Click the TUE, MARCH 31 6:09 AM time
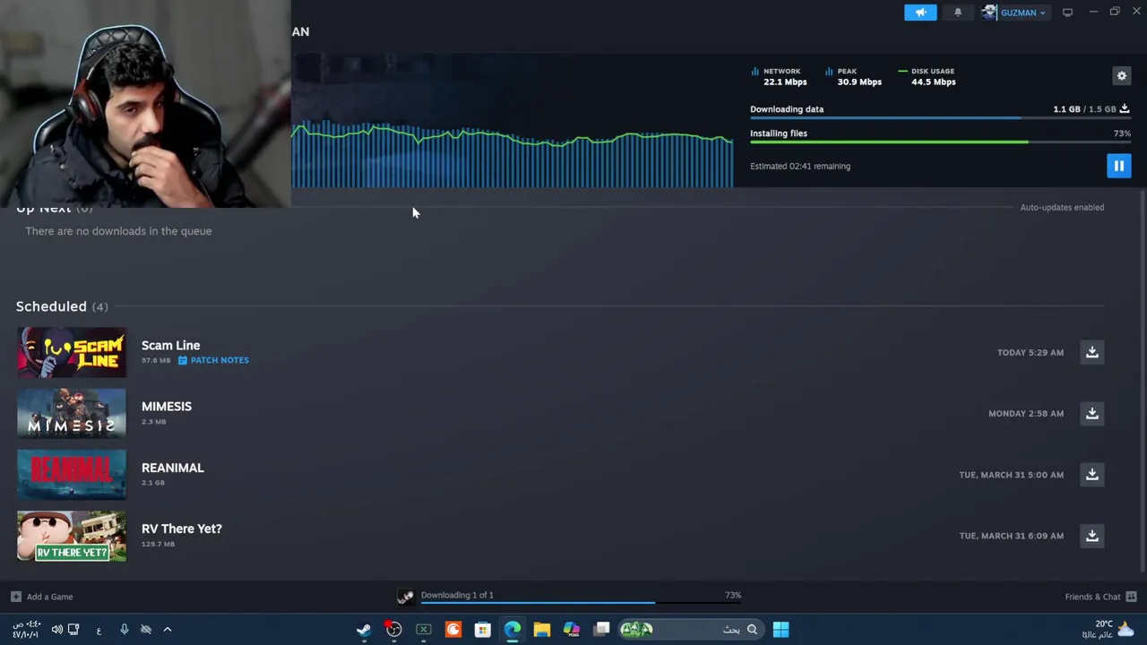 pyautogui.click(x=1012, y=536)
